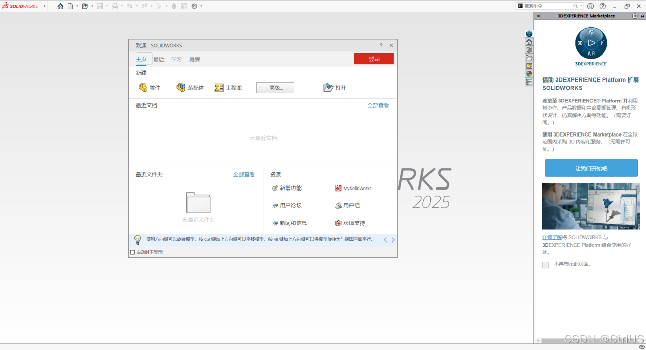The height and width of the screenshot is (350, 646).
Task: Expand Print dropdown arrow in toolbar
Action: point(122,6)
